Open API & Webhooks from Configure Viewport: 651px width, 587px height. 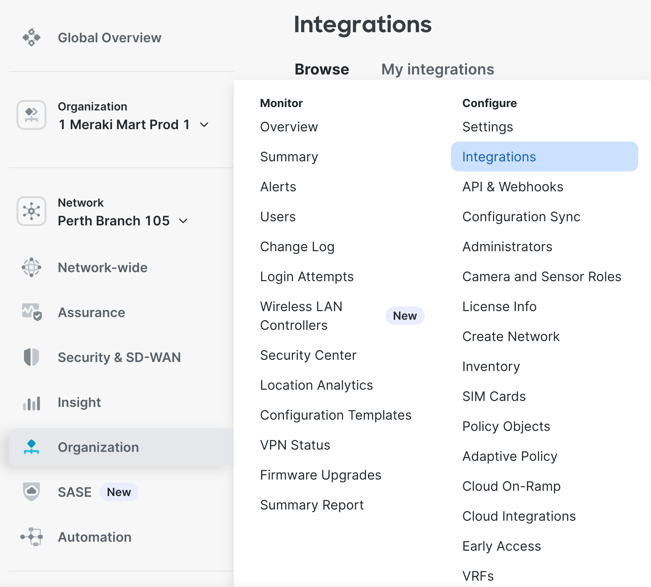(512, 187)
